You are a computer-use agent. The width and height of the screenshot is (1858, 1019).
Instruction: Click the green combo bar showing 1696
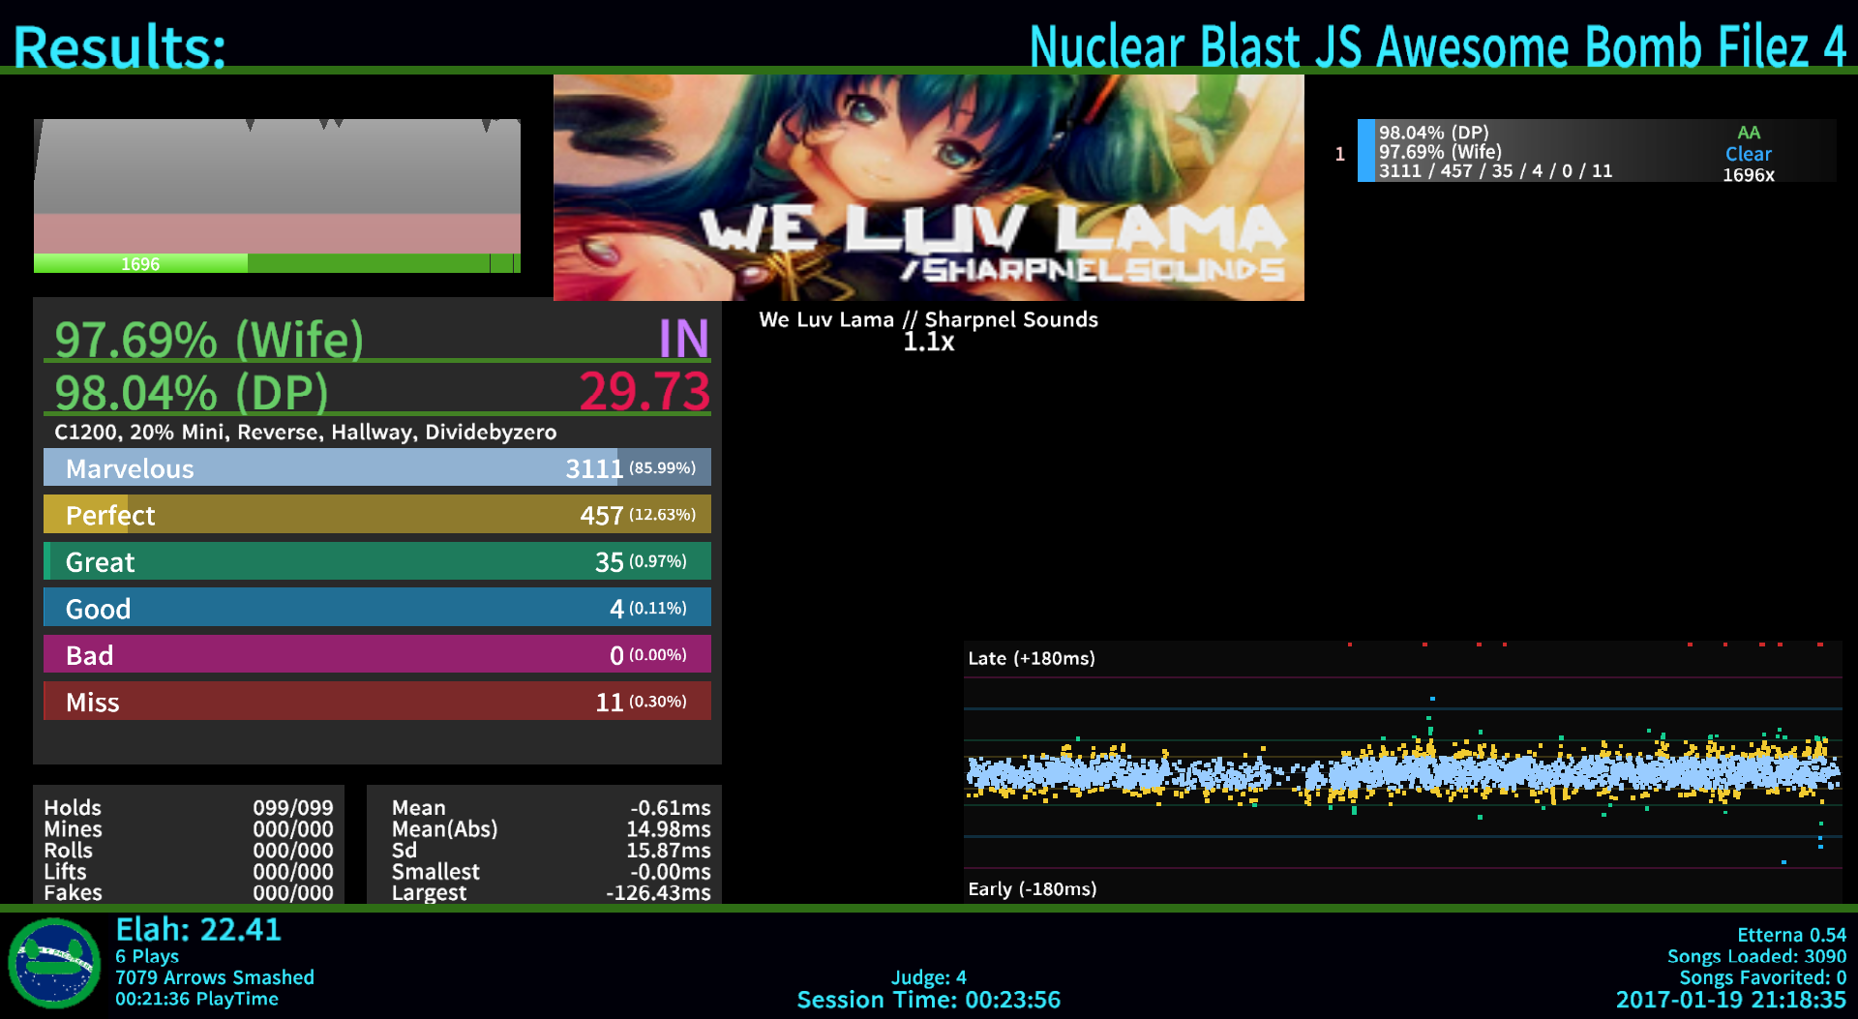pos(277,263)
